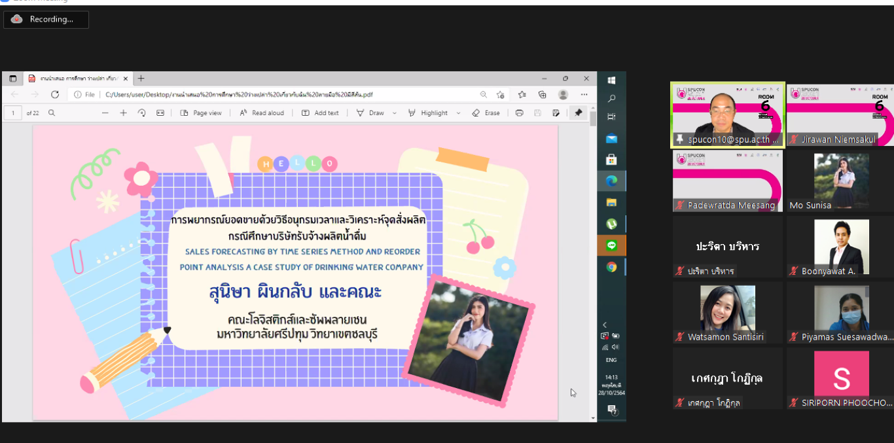This screenshot has width=894, height=443.
Task: Click the Edge tab actions menu icon
Action: coord(12,79)
